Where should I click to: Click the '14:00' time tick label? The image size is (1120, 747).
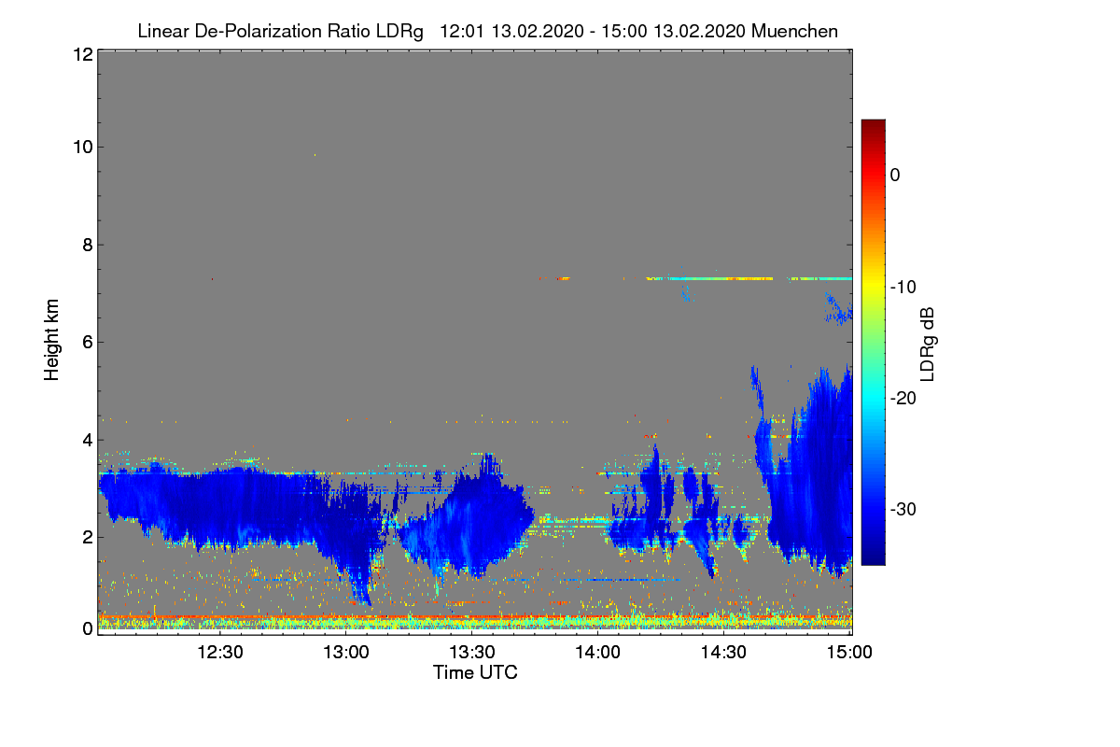click(x=597, y=652)
